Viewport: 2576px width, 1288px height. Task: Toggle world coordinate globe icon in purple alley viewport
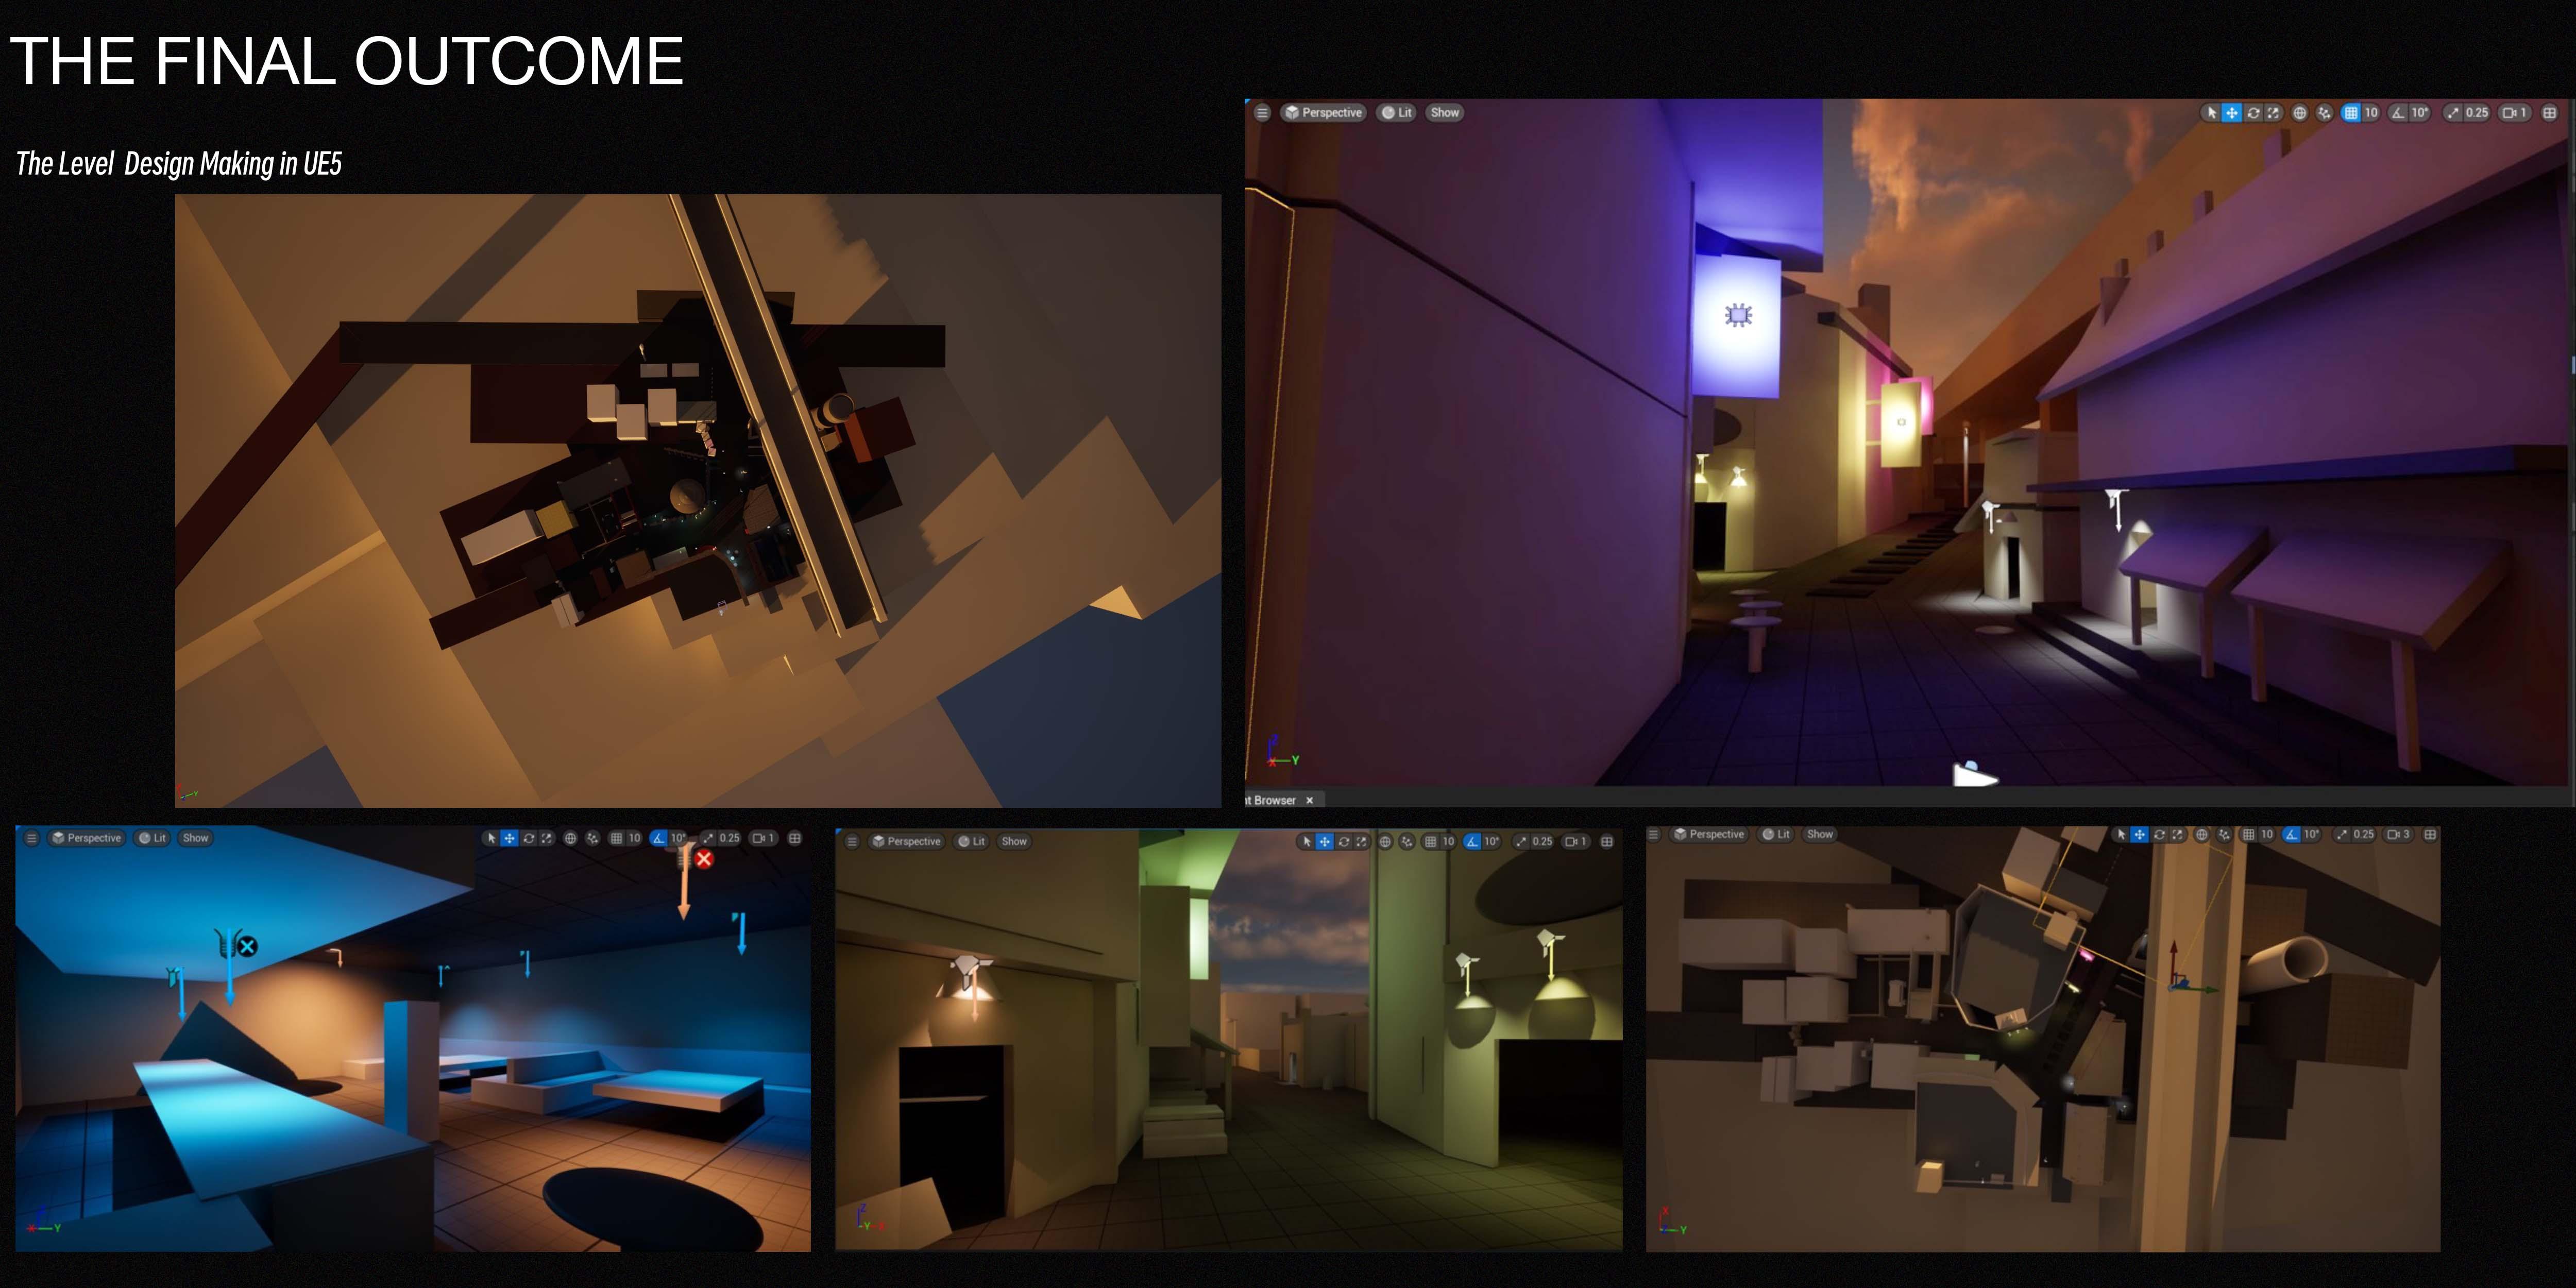pyautogui.click(x=2299, y=113)
